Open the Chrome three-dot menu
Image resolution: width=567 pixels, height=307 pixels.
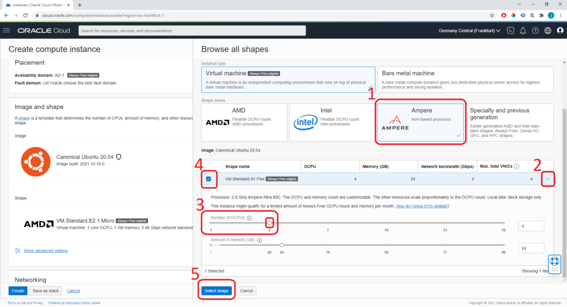pyautogui.click(x=560, y=15)
